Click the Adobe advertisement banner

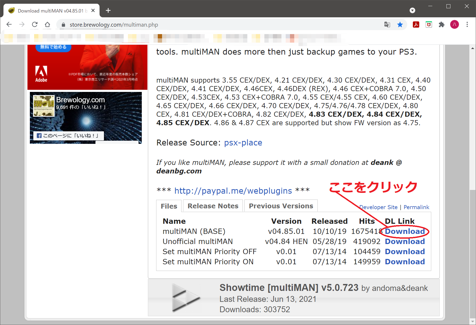coord(87,67)
